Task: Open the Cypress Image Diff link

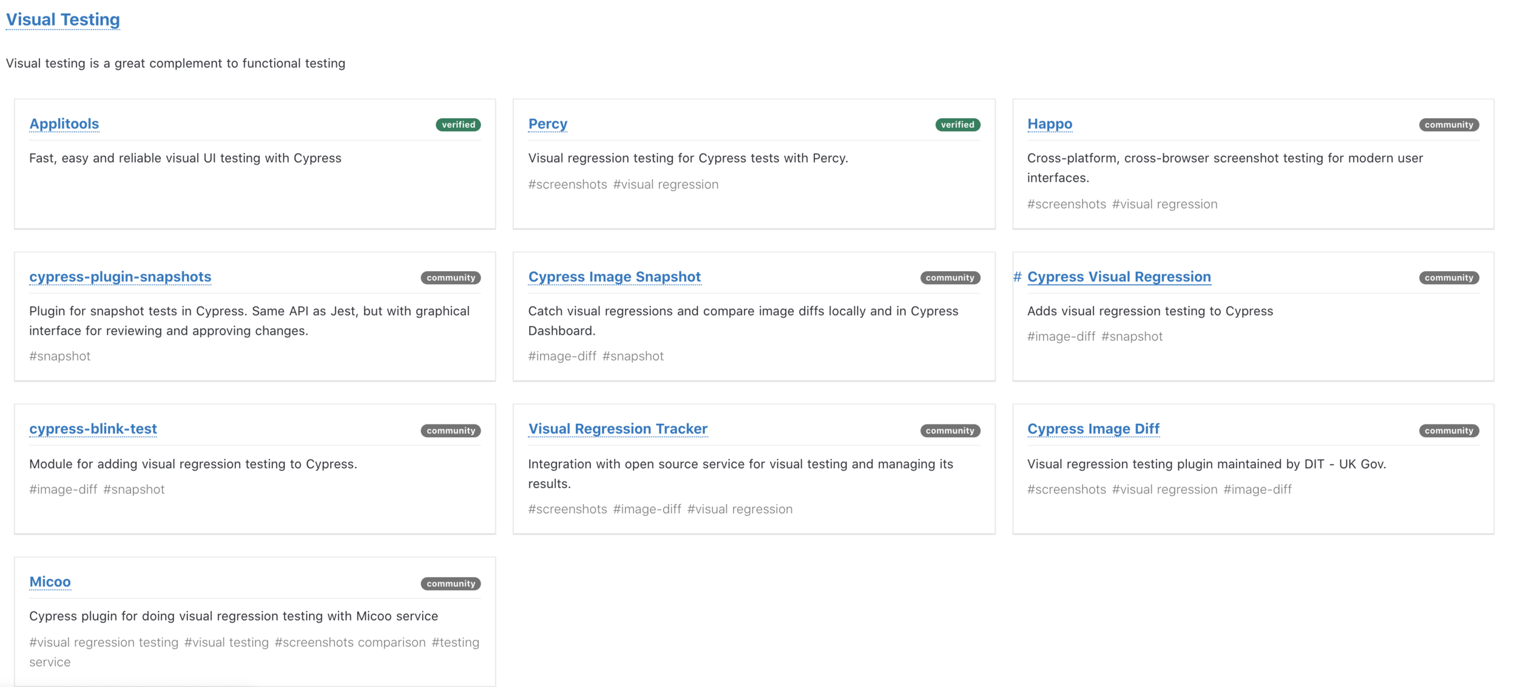Action: click(1093, 429)
